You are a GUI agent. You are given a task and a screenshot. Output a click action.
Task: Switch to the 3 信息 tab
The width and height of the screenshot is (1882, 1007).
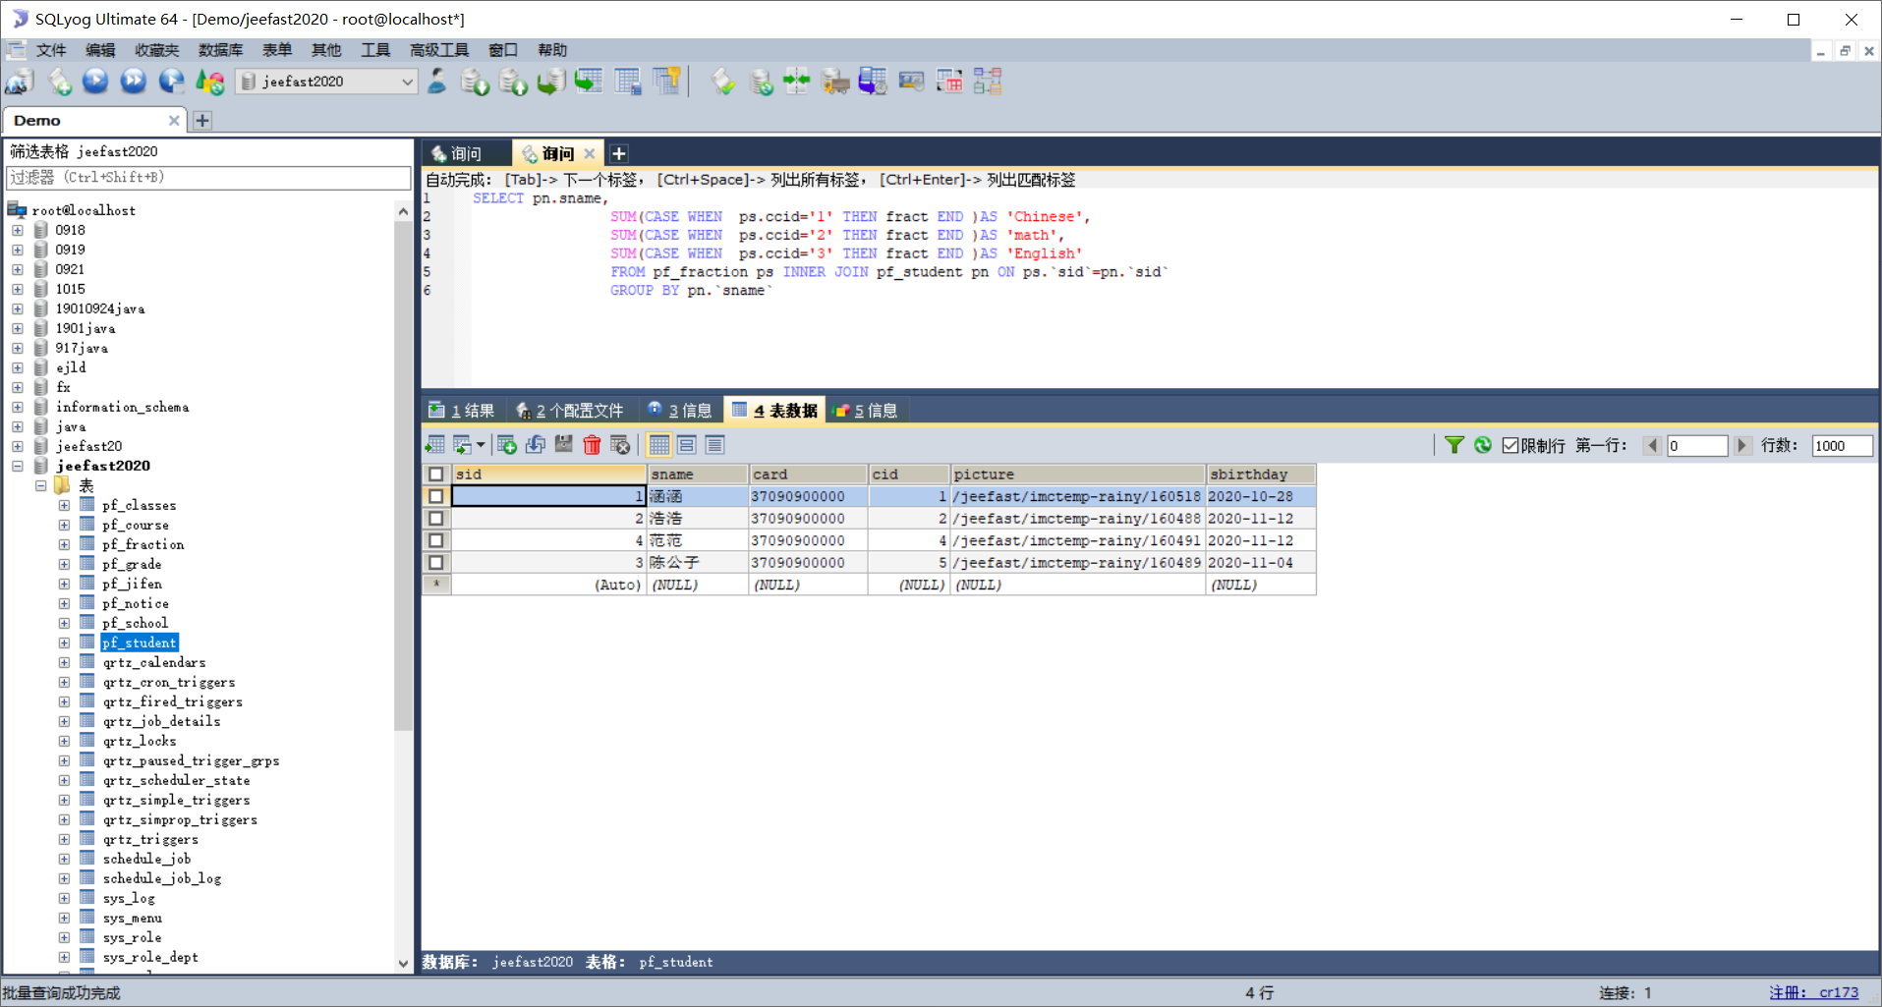pos(680,411)
